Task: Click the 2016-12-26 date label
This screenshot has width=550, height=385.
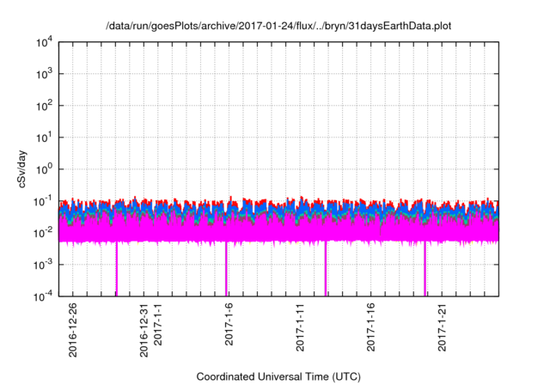Action: pyautogui.click(x=72, y=330)
